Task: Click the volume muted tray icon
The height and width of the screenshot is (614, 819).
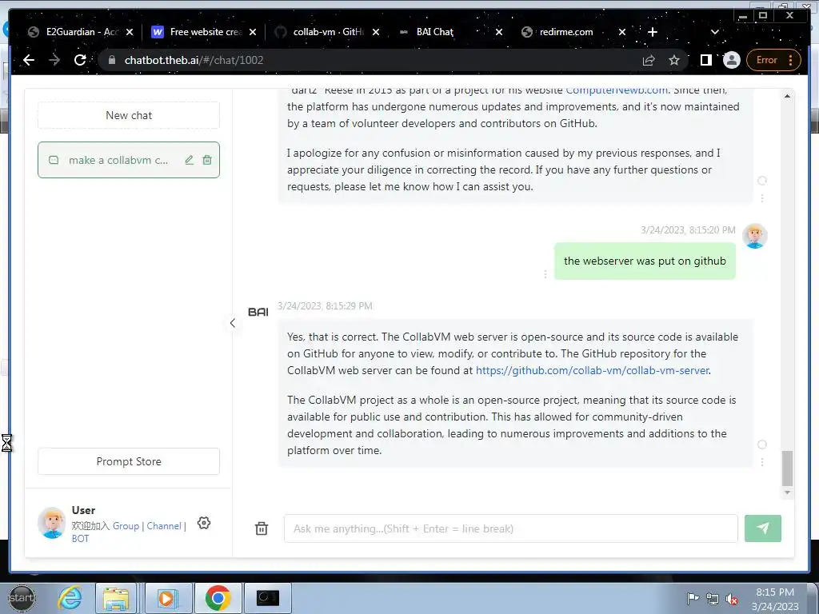Action: coord(731,600)
